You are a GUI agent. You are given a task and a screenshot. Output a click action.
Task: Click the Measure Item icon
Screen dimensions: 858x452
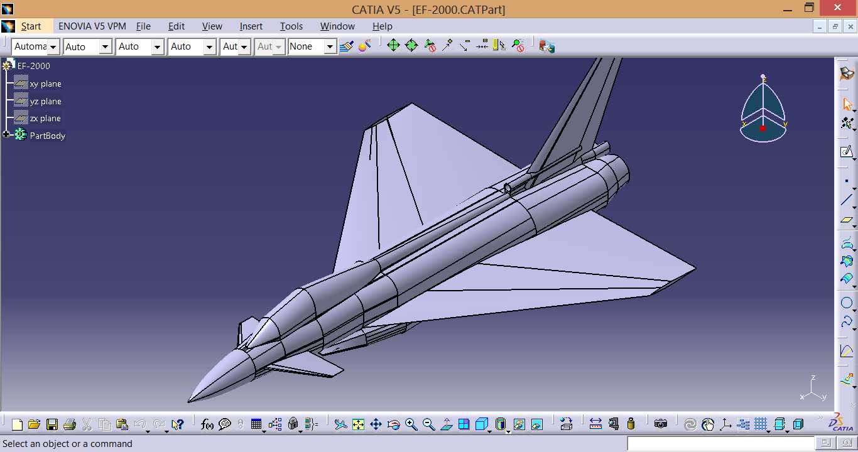614,424
